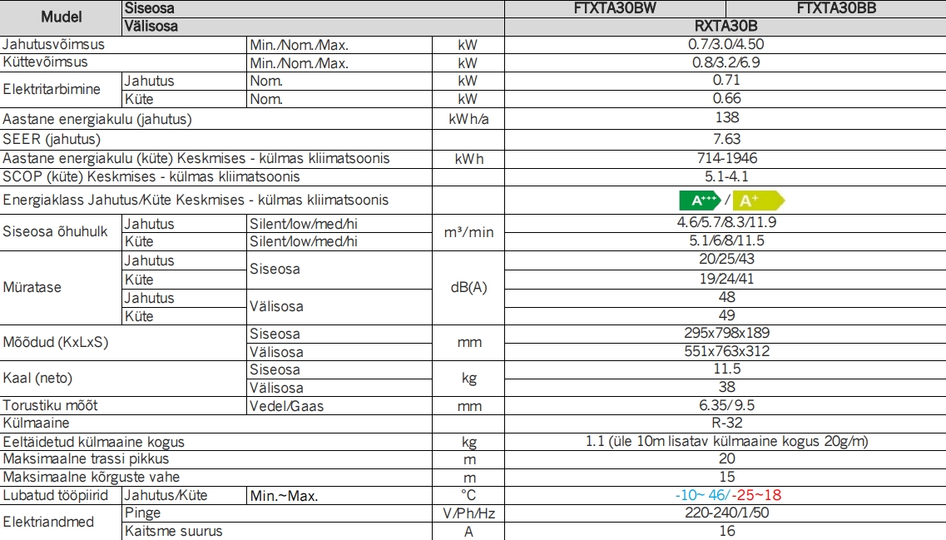The image size is (946, 540).
Task: Select Eeltäidetud külmaaine kogus label
Action: (93, 443)
